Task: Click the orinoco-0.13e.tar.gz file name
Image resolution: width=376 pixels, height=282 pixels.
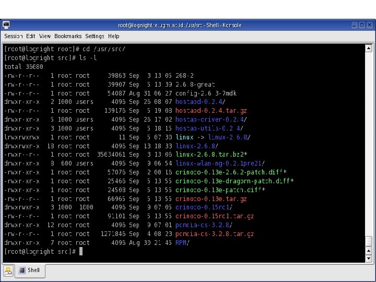Action: point(211,199)
